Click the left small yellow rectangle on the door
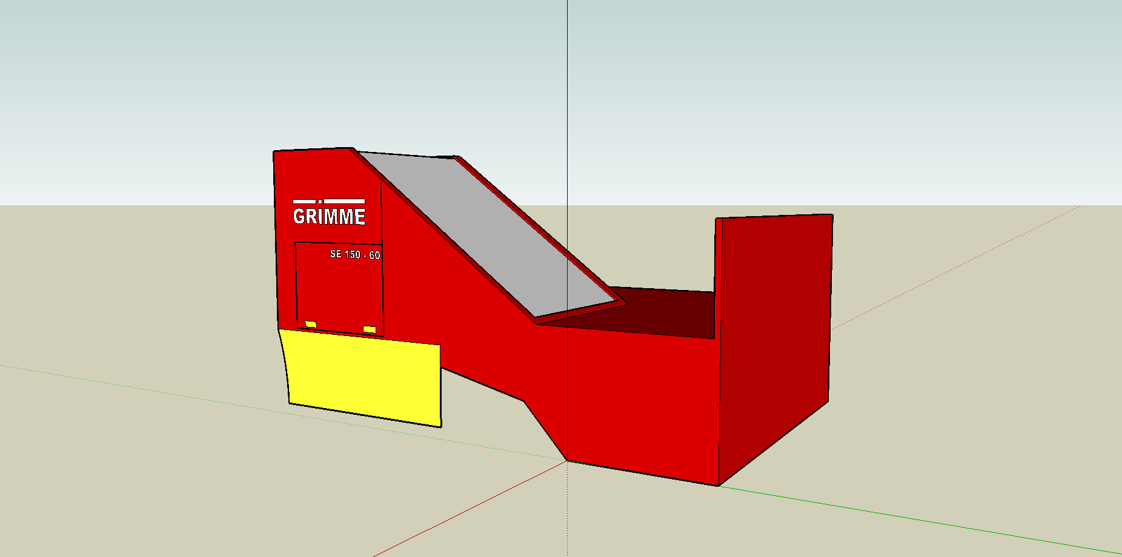This screenshot has height=557, width=1122. coord(311,325)
